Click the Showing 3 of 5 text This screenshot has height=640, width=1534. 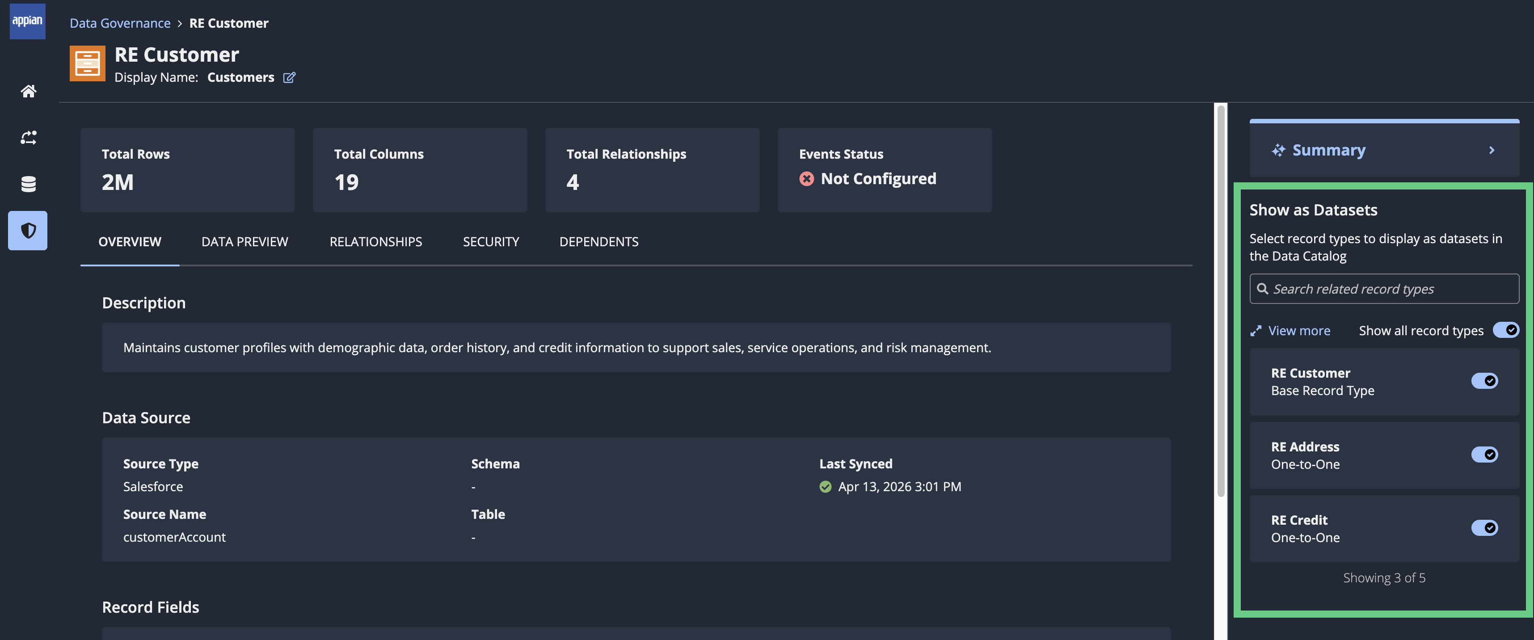[1384, 578]
